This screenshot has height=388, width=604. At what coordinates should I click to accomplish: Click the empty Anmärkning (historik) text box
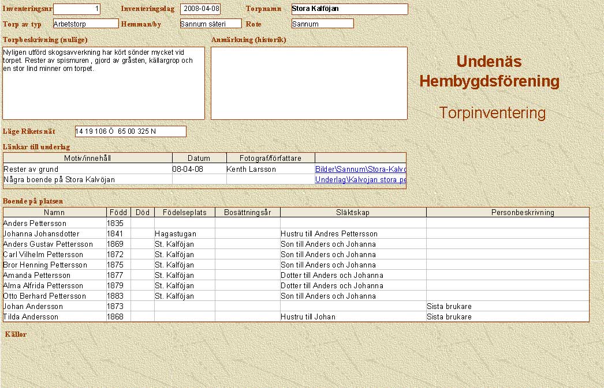coord(309,84)
